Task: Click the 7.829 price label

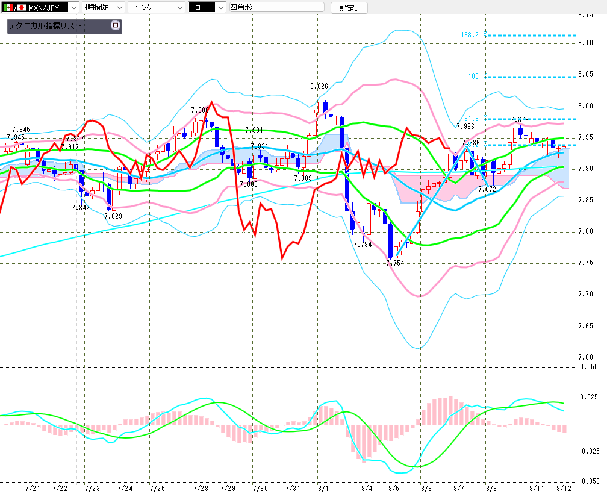Action: coord(113,216)
